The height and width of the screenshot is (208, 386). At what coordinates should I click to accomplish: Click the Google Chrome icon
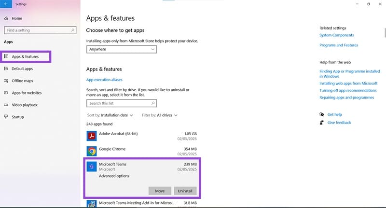92,151
